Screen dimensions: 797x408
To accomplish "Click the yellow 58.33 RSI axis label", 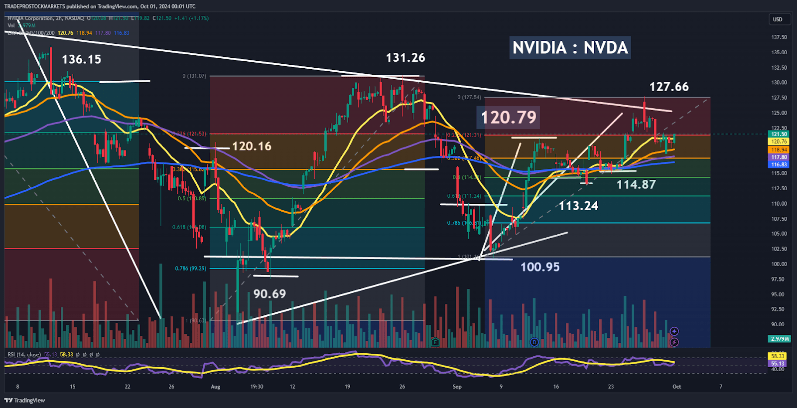I will 778,356.
